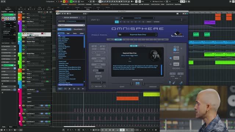This screenshot has width=235, height=132.
Task: Open the Directory dropdown in Patch Browser
Action: (71, 21)
